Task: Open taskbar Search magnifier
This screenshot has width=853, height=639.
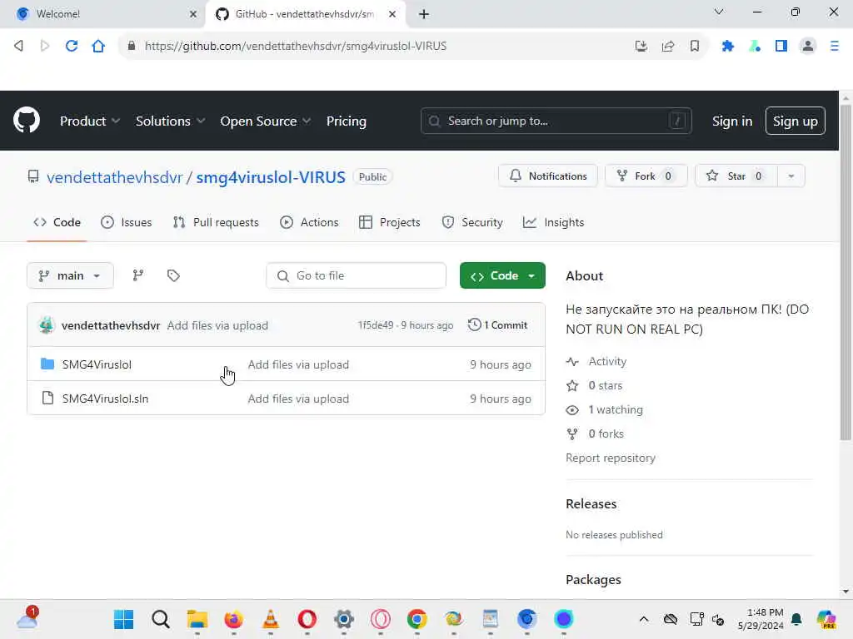Action: (161, 619)
